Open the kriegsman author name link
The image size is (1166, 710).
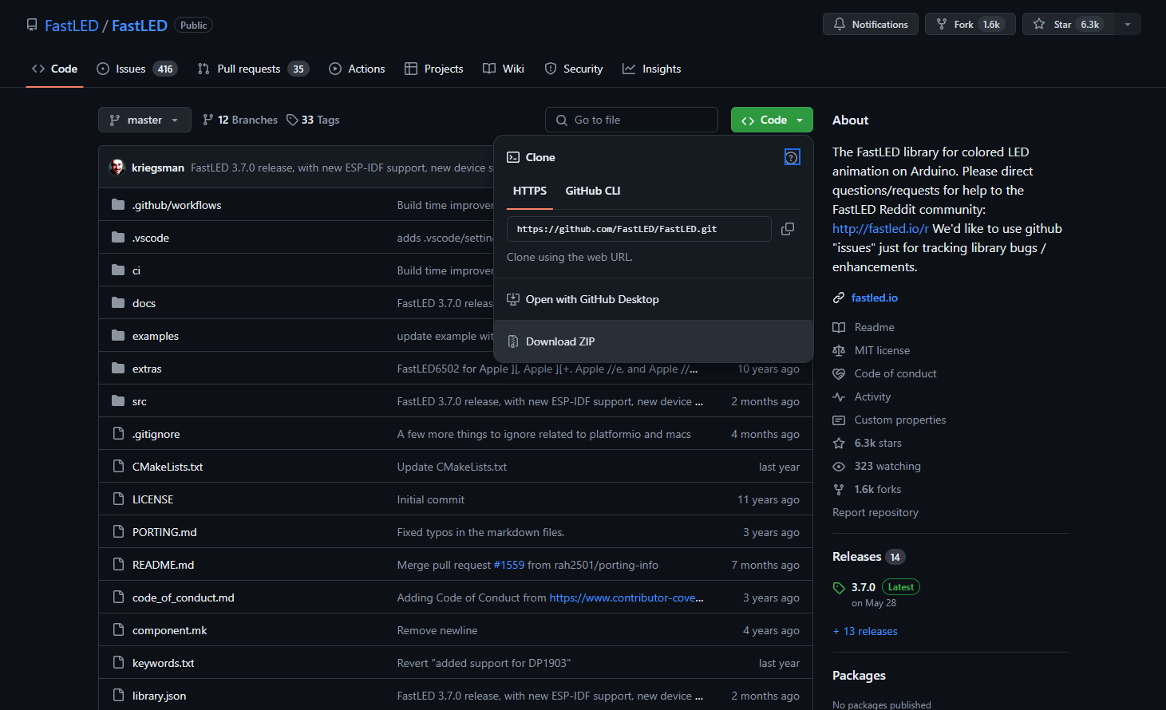158,168
